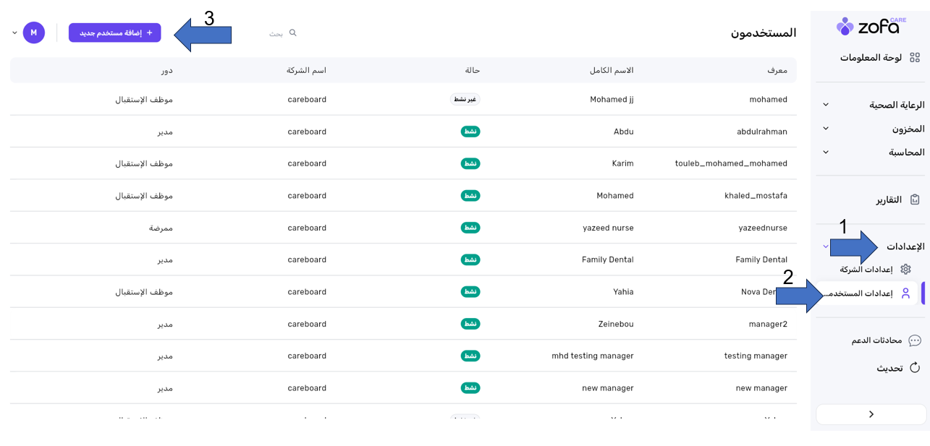Collapse the settings menu section
Image resolution: width=930 pixels, height=446 pixels.
click(826, 246)
